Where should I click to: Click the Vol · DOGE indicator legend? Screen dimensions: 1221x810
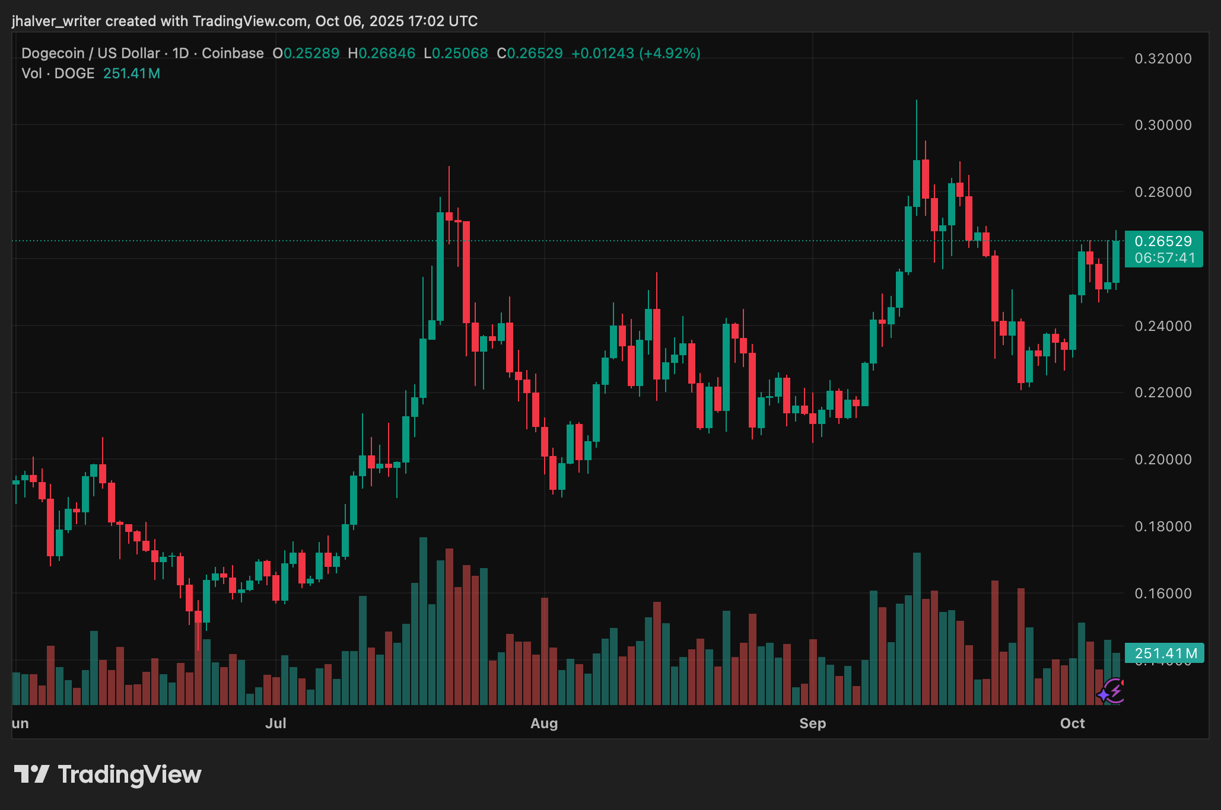click(x=58, y=74)
